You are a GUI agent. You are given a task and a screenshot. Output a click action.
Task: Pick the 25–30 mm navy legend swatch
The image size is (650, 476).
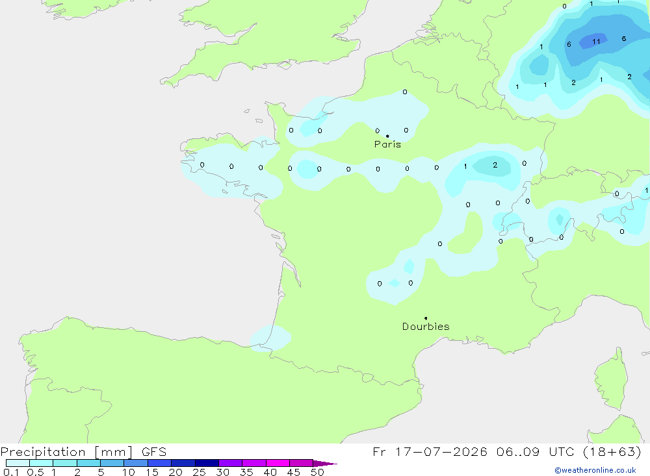[207, 463]
